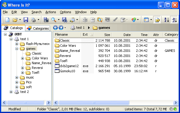Save the catalog with the floppy disk icon
Screen dimensions: 180x113
(26, 20)
